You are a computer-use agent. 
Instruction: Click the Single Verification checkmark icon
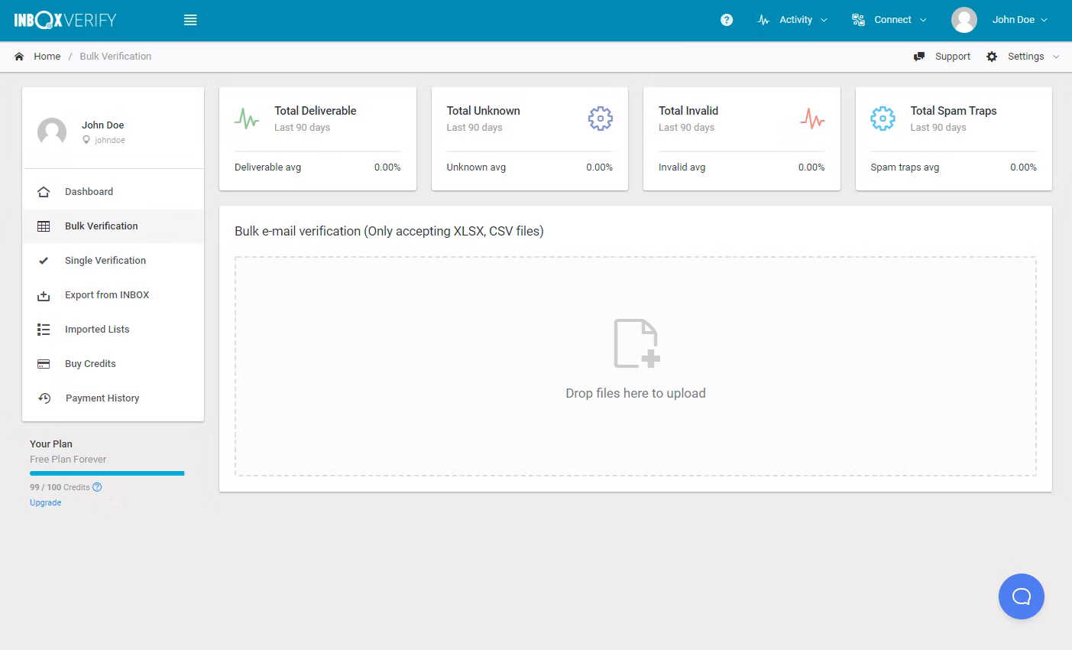(44, 261)
